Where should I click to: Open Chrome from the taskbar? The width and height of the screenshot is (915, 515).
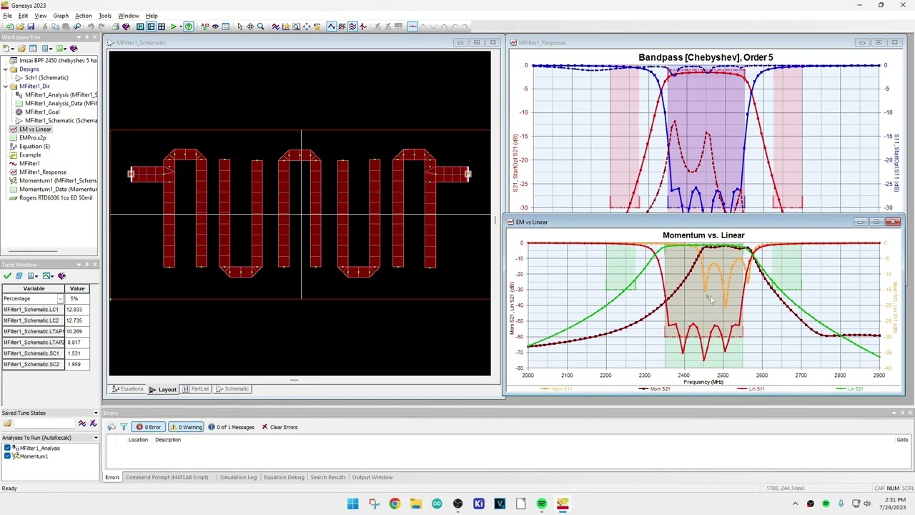coord(395,504)
